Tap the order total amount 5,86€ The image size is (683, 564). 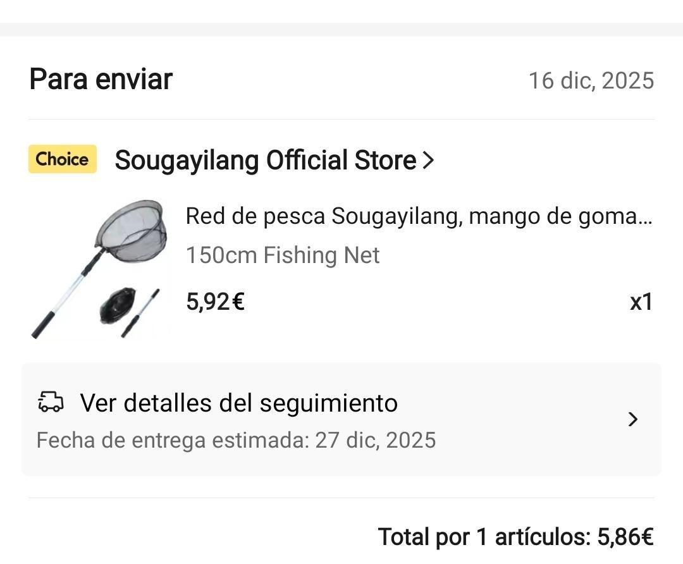pos(625,537)
